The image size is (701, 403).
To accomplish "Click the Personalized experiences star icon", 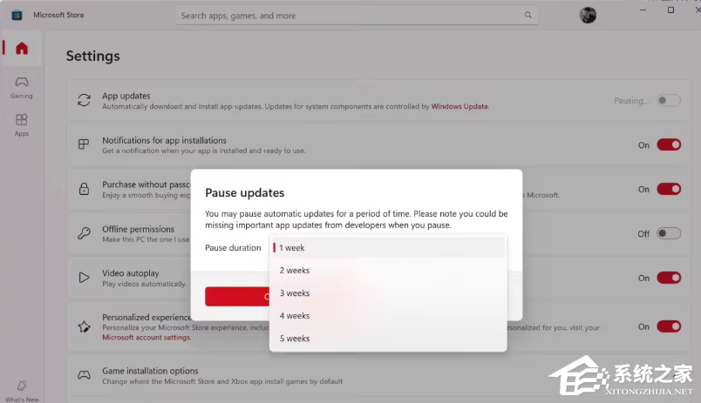I will (84, 326).
